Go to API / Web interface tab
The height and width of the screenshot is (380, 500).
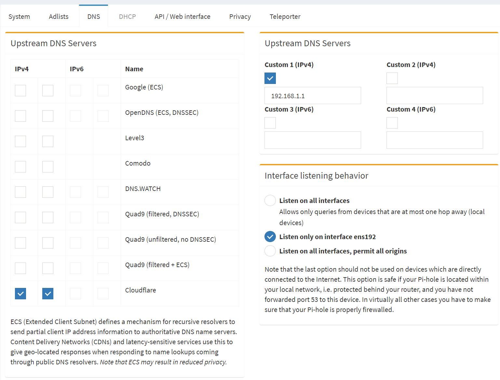[x=182, y=17]
